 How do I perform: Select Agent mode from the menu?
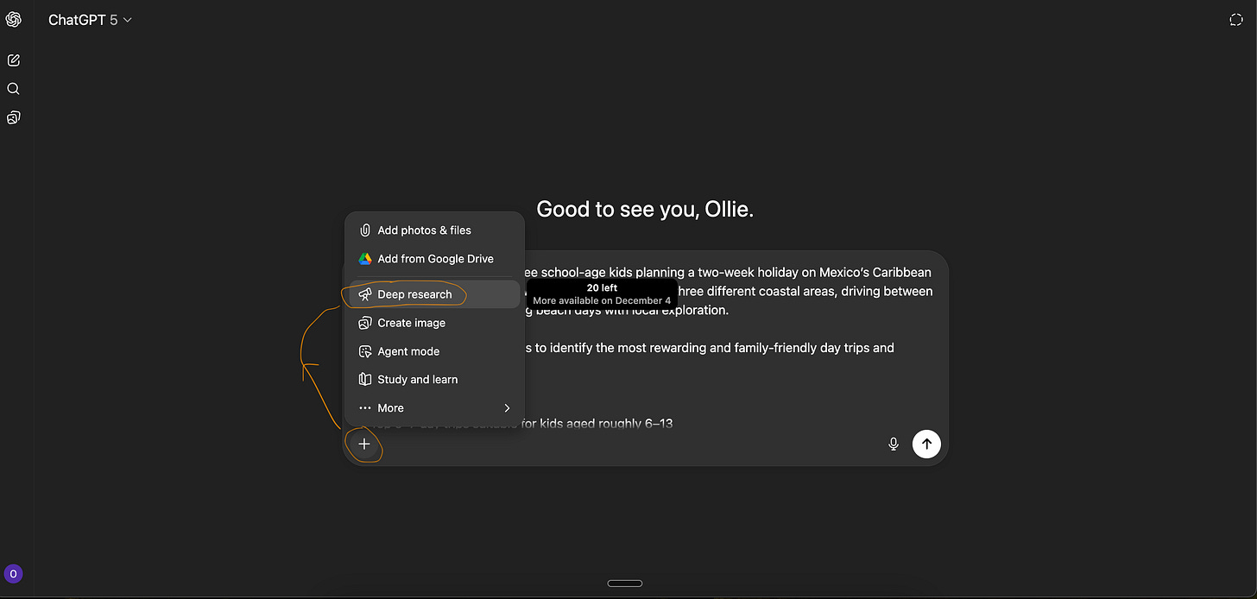pyautogui.click(x=434, y=351)
